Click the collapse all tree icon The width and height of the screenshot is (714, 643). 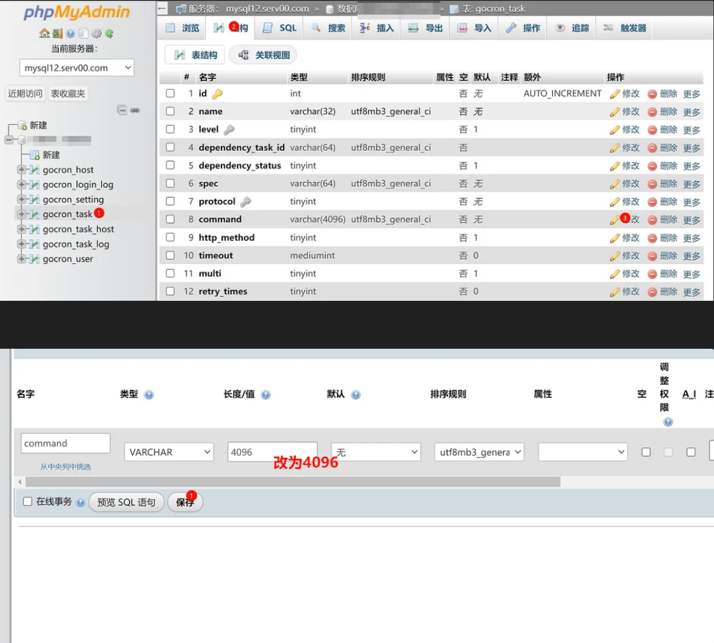[x=121, y=110]
